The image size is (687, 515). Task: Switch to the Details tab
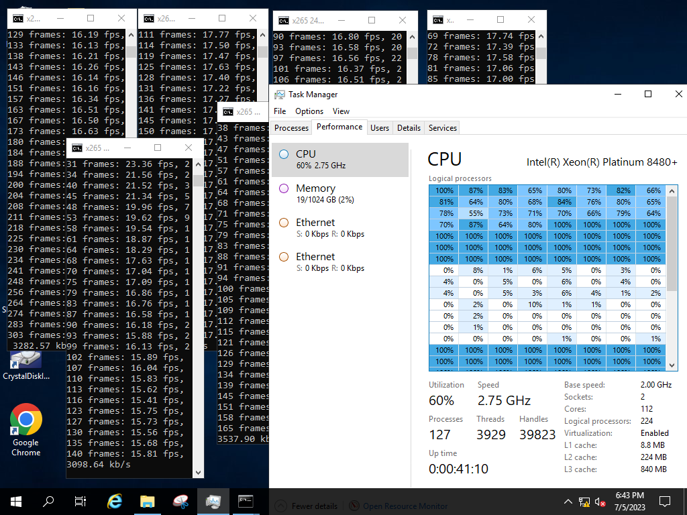pyautogui.click(x=409, y=127)
